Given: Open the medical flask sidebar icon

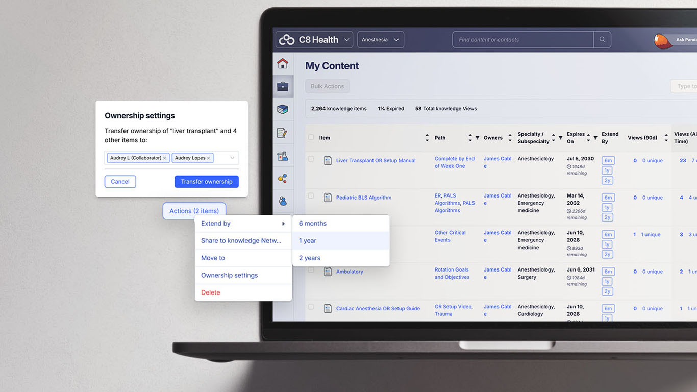Looking at the screenshot, I should pos(282,156).
